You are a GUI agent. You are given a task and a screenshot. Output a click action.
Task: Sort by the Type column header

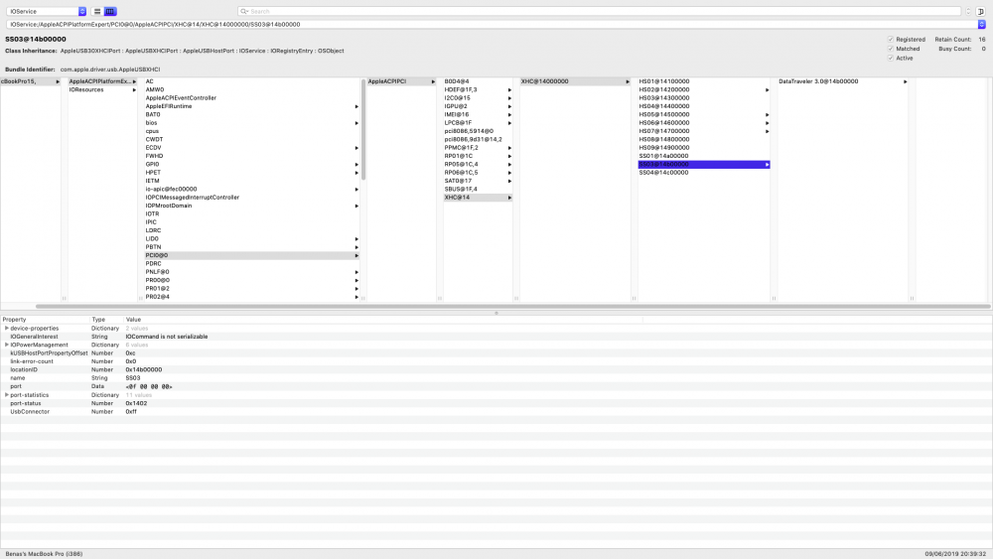[x=106, y=320]
